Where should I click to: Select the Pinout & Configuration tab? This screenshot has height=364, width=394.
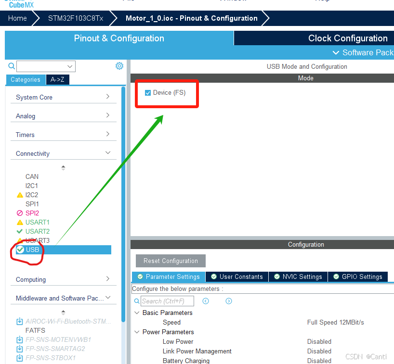(119, 38)
